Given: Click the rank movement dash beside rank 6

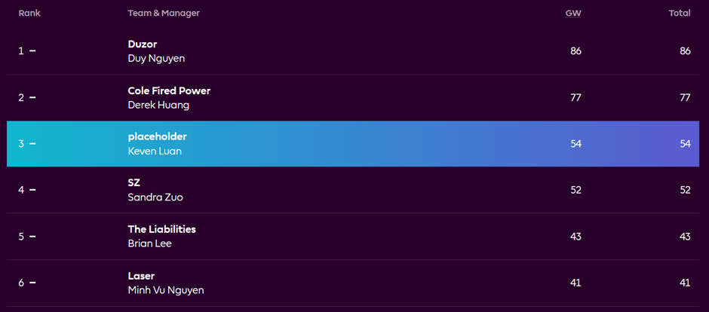Looking at the screenshot, I should pyautogui.click(x=32, y=283).
